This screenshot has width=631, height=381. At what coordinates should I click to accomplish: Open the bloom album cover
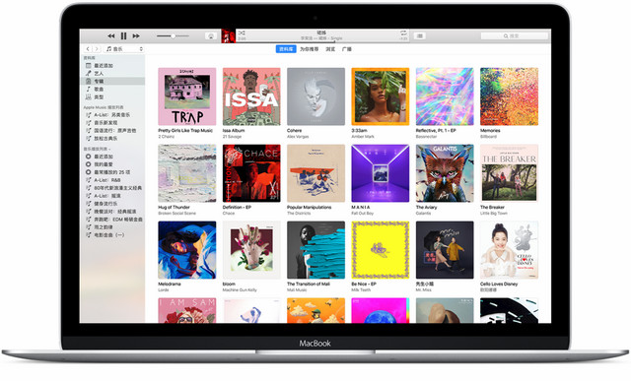click(251, 250)
